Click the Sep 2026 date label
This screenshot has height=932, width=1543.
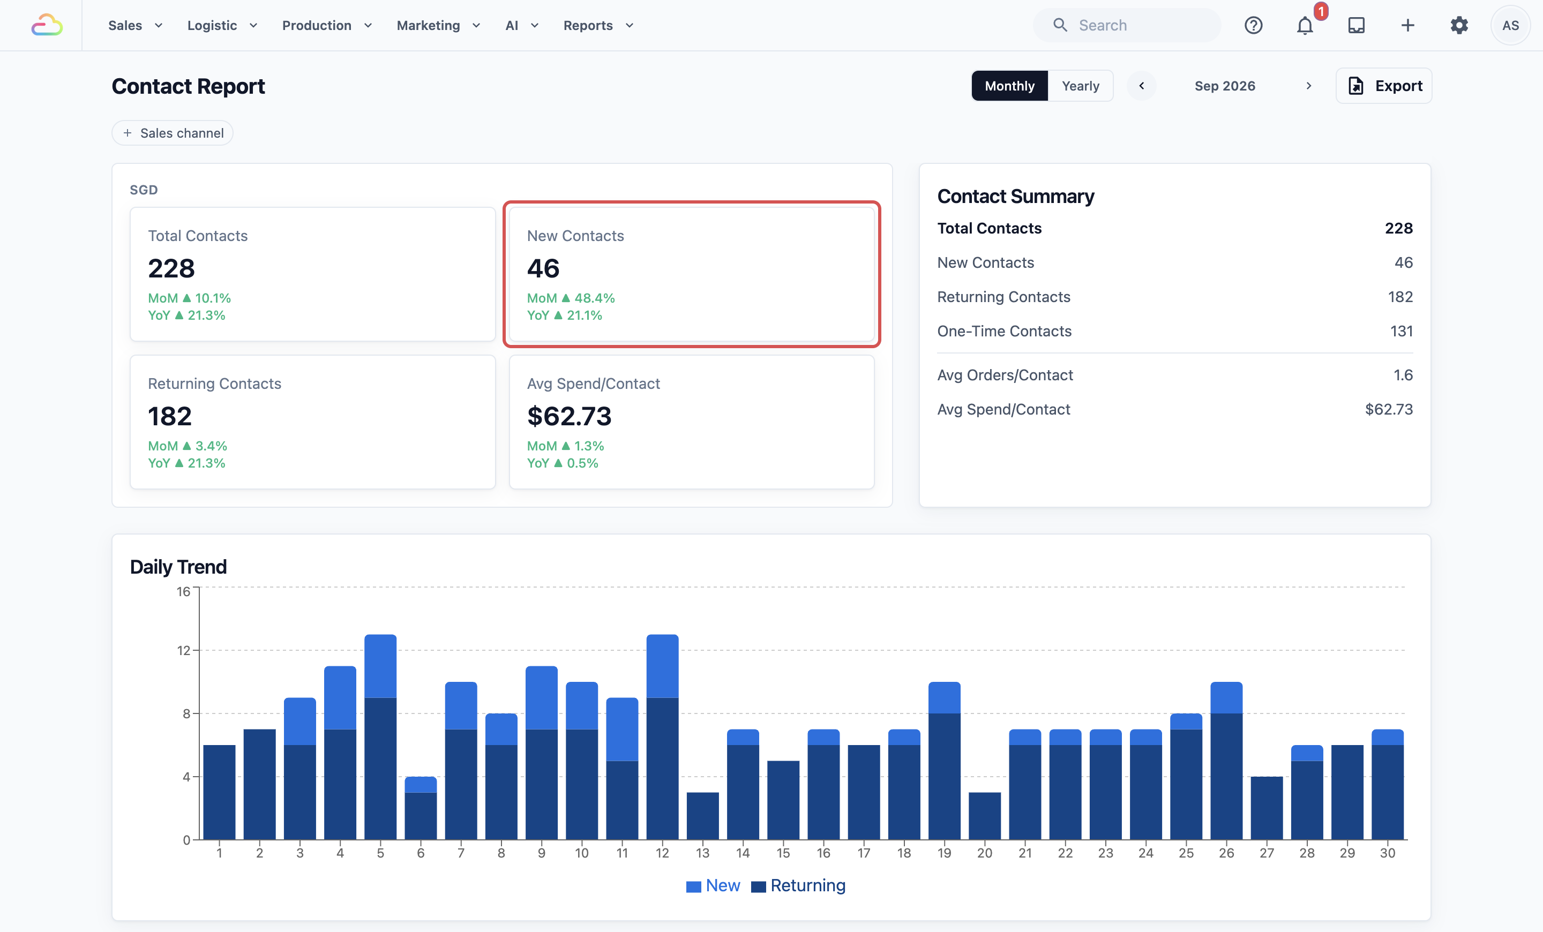1225,86
